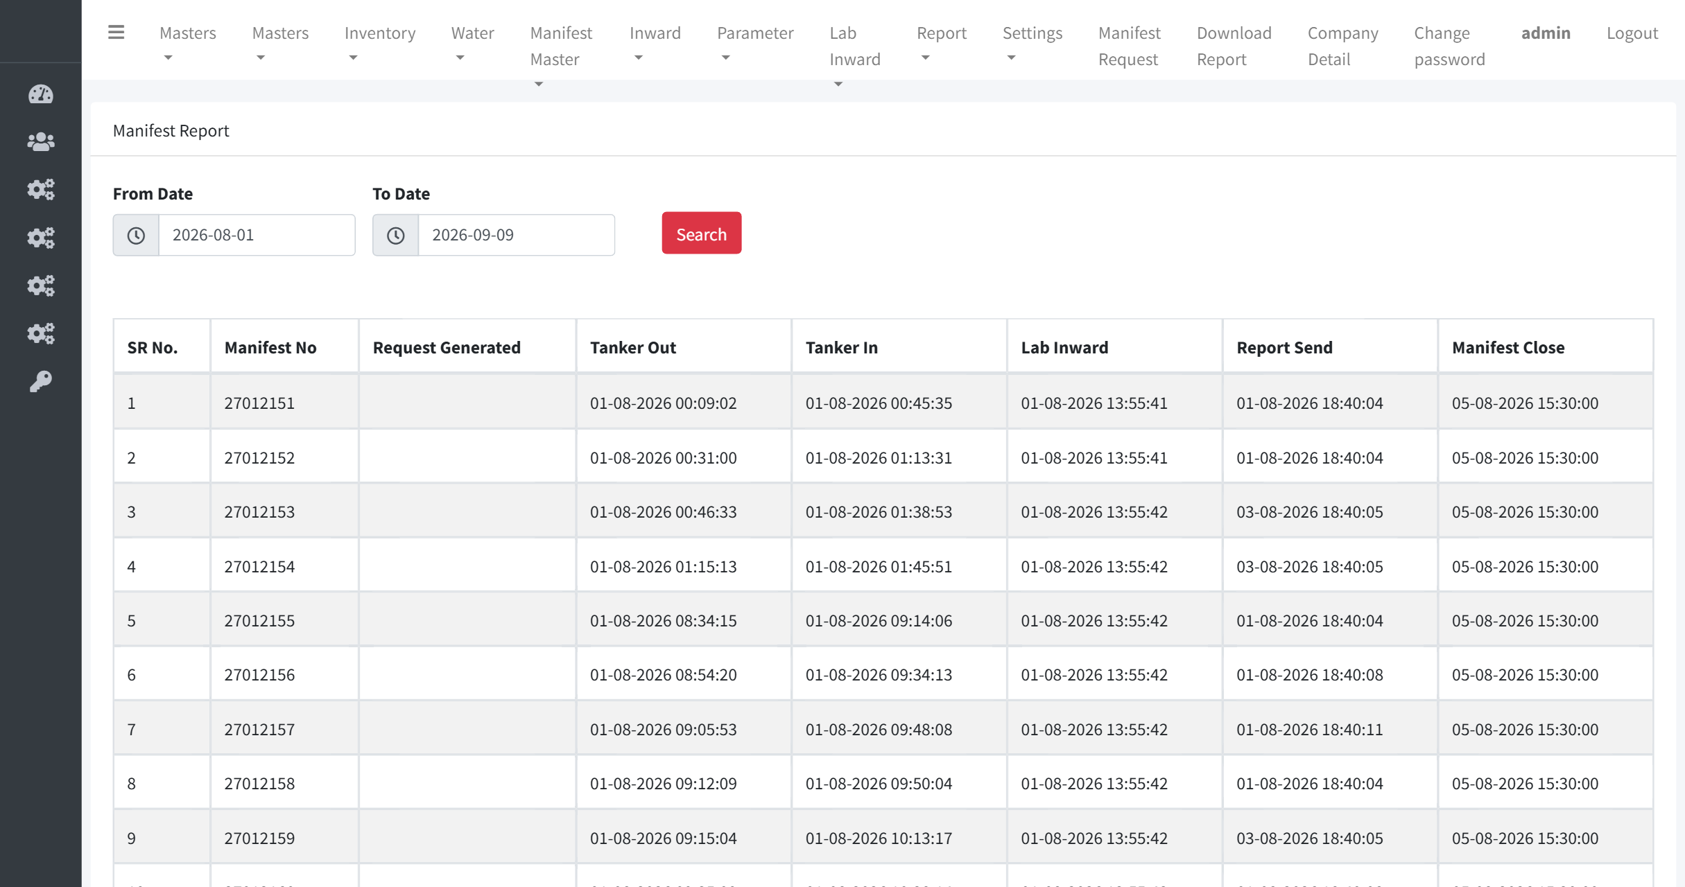Click Manifest Close time in row 27012151

[1525, 403]
